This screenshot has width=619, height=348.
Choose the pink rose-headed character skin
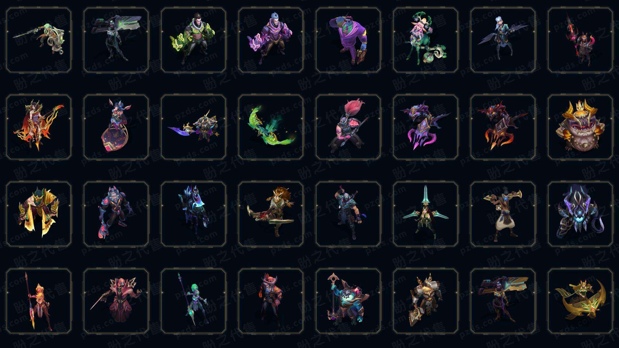click(x=348, y=127)
